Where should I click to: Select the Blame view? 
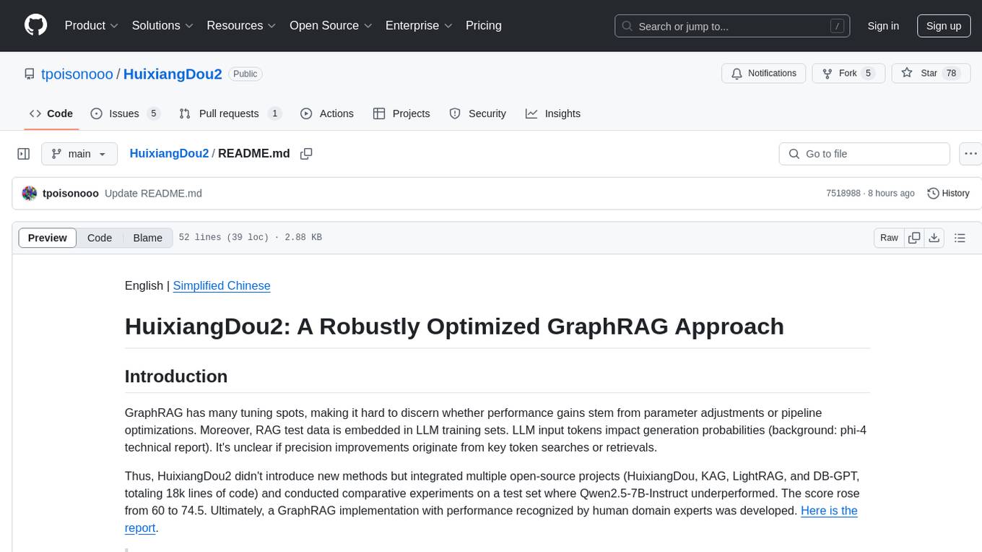(147, 238)
